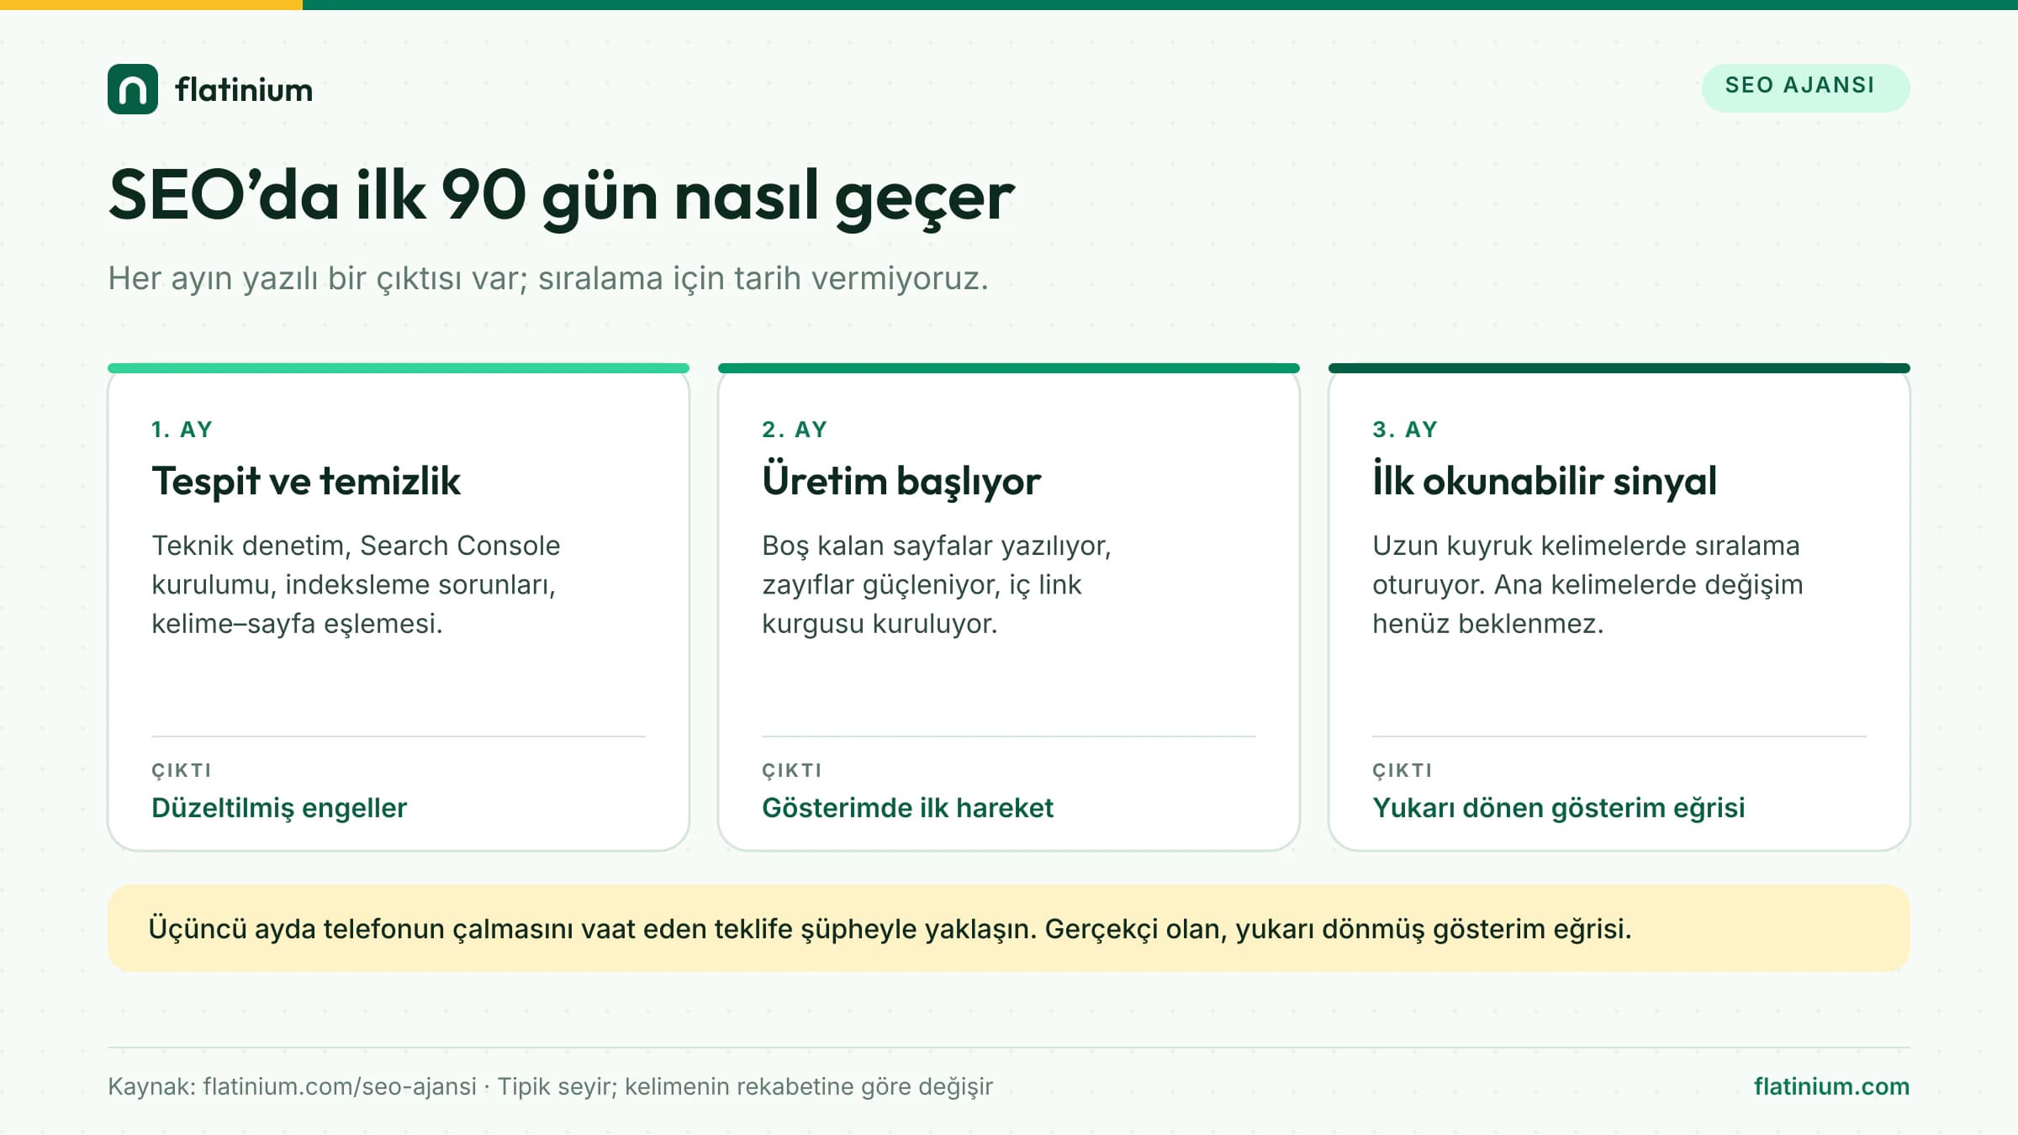This screenshot has width=2018, height=1135.
Task: Click the flatinium brand name text
Action: pos(244,89)
